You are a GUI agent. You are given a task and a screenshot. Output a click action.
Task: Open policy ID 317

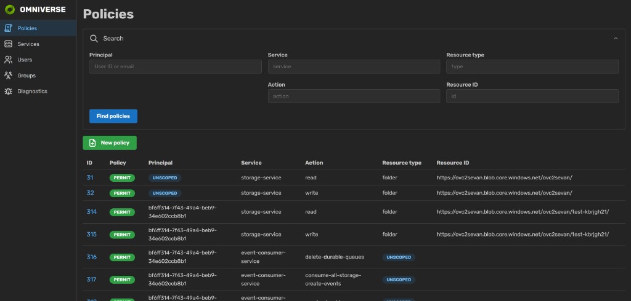[x=91, y=279]
